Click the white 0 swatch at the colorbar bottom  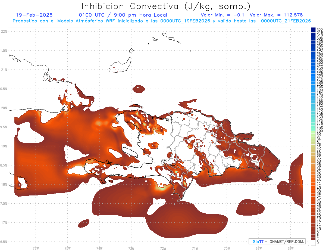(313, 243)
